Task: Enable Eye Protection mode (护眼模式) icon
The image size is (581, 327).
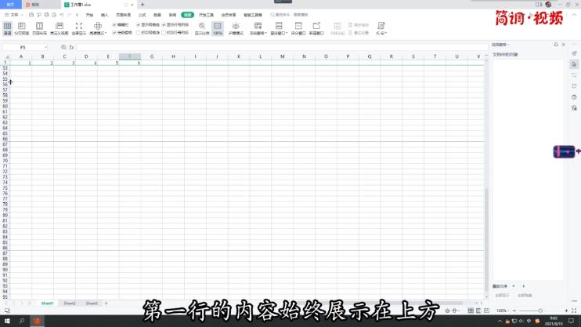Action: pos(236,28)
